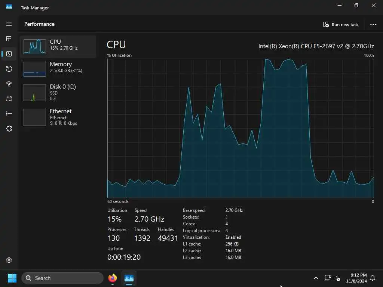Viewport: 383px width, 287px height.
Task: Click the % Utilization graph label
Action: coord(119,55)
